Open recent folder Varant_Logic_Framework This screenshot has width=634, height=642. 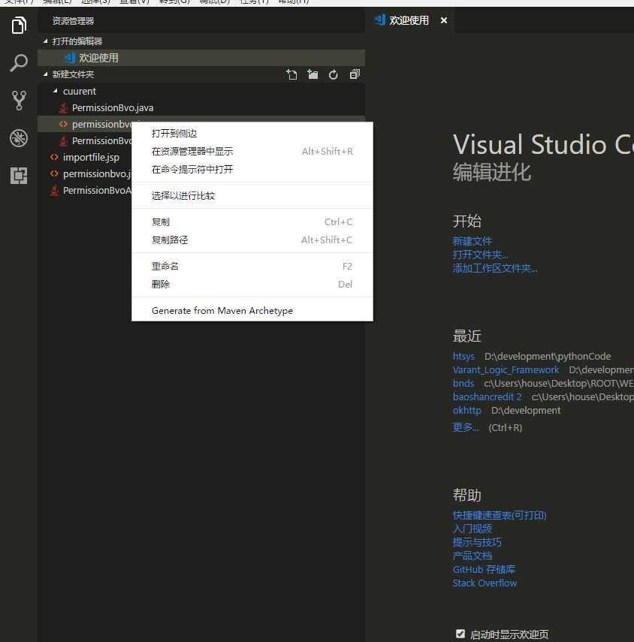coord(506,369)
